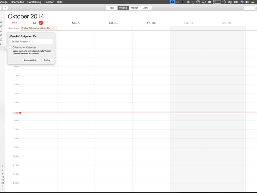Click the 14:00 time label

click(16, 102)
